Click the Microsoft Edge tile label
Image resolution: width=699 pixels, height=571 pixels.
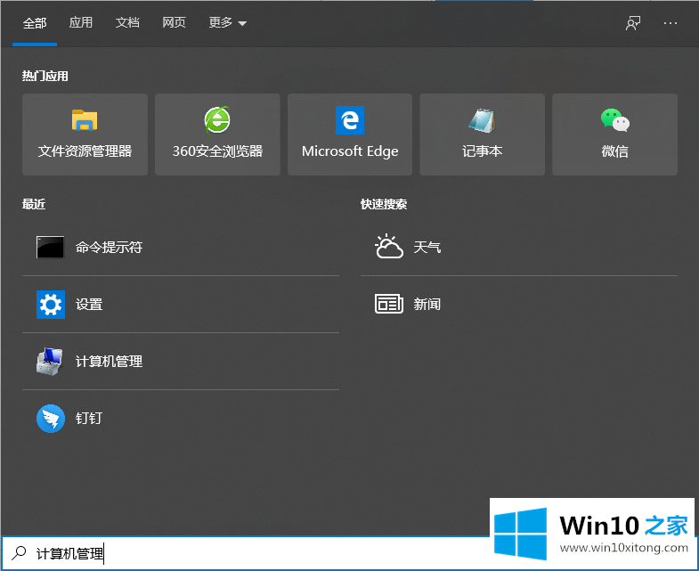pos(350,151)
